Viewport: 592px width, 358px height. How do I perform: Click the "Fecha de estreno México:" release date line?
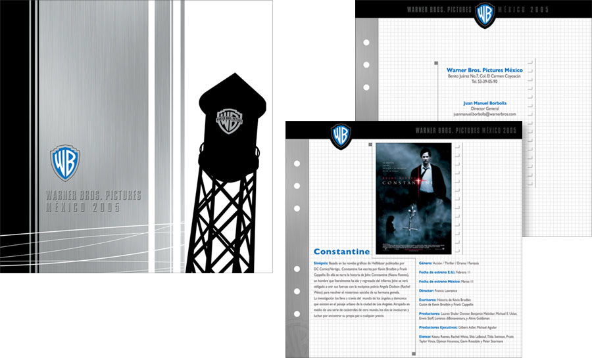click(x=446, y=282)
